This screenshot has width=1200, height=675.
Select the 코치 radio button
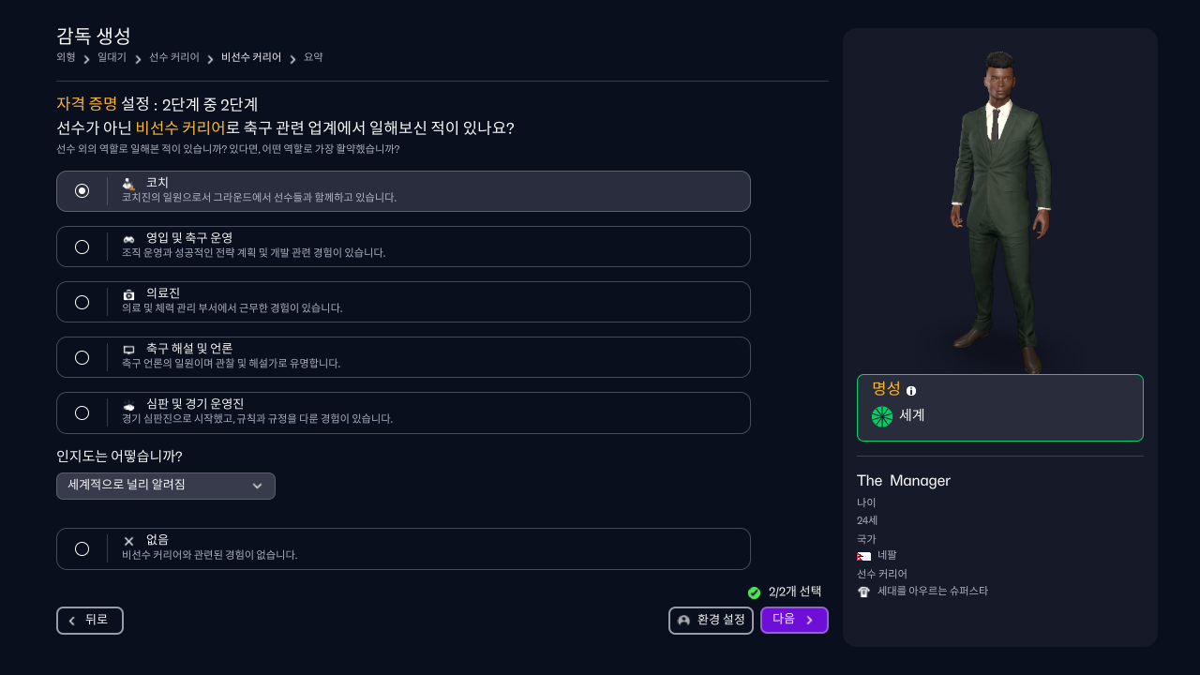click(82, 191)
